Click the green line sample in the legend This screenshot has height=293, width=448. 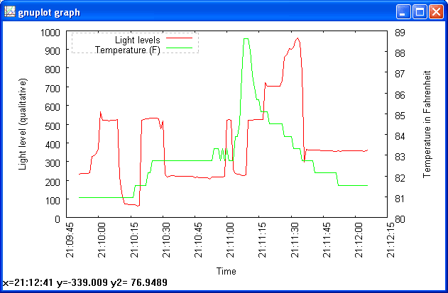(x=180, y=49)
